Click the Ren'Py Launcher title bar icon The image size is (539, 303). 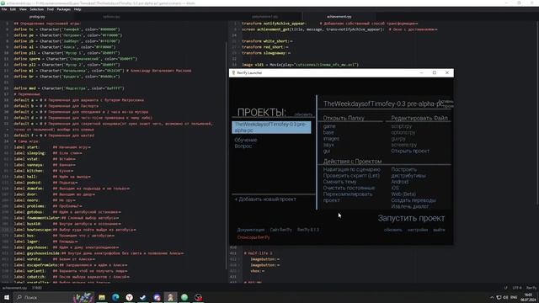point(233,73)
